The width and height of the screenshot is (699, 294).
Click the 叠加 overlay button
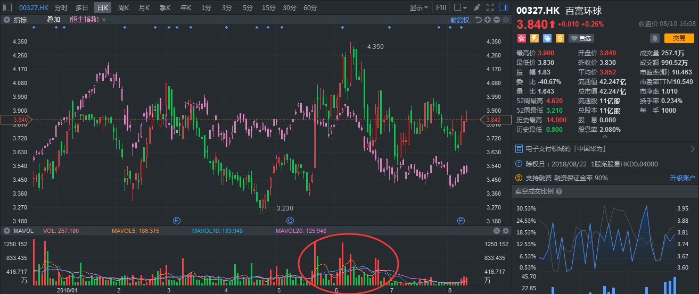(53, 20)
